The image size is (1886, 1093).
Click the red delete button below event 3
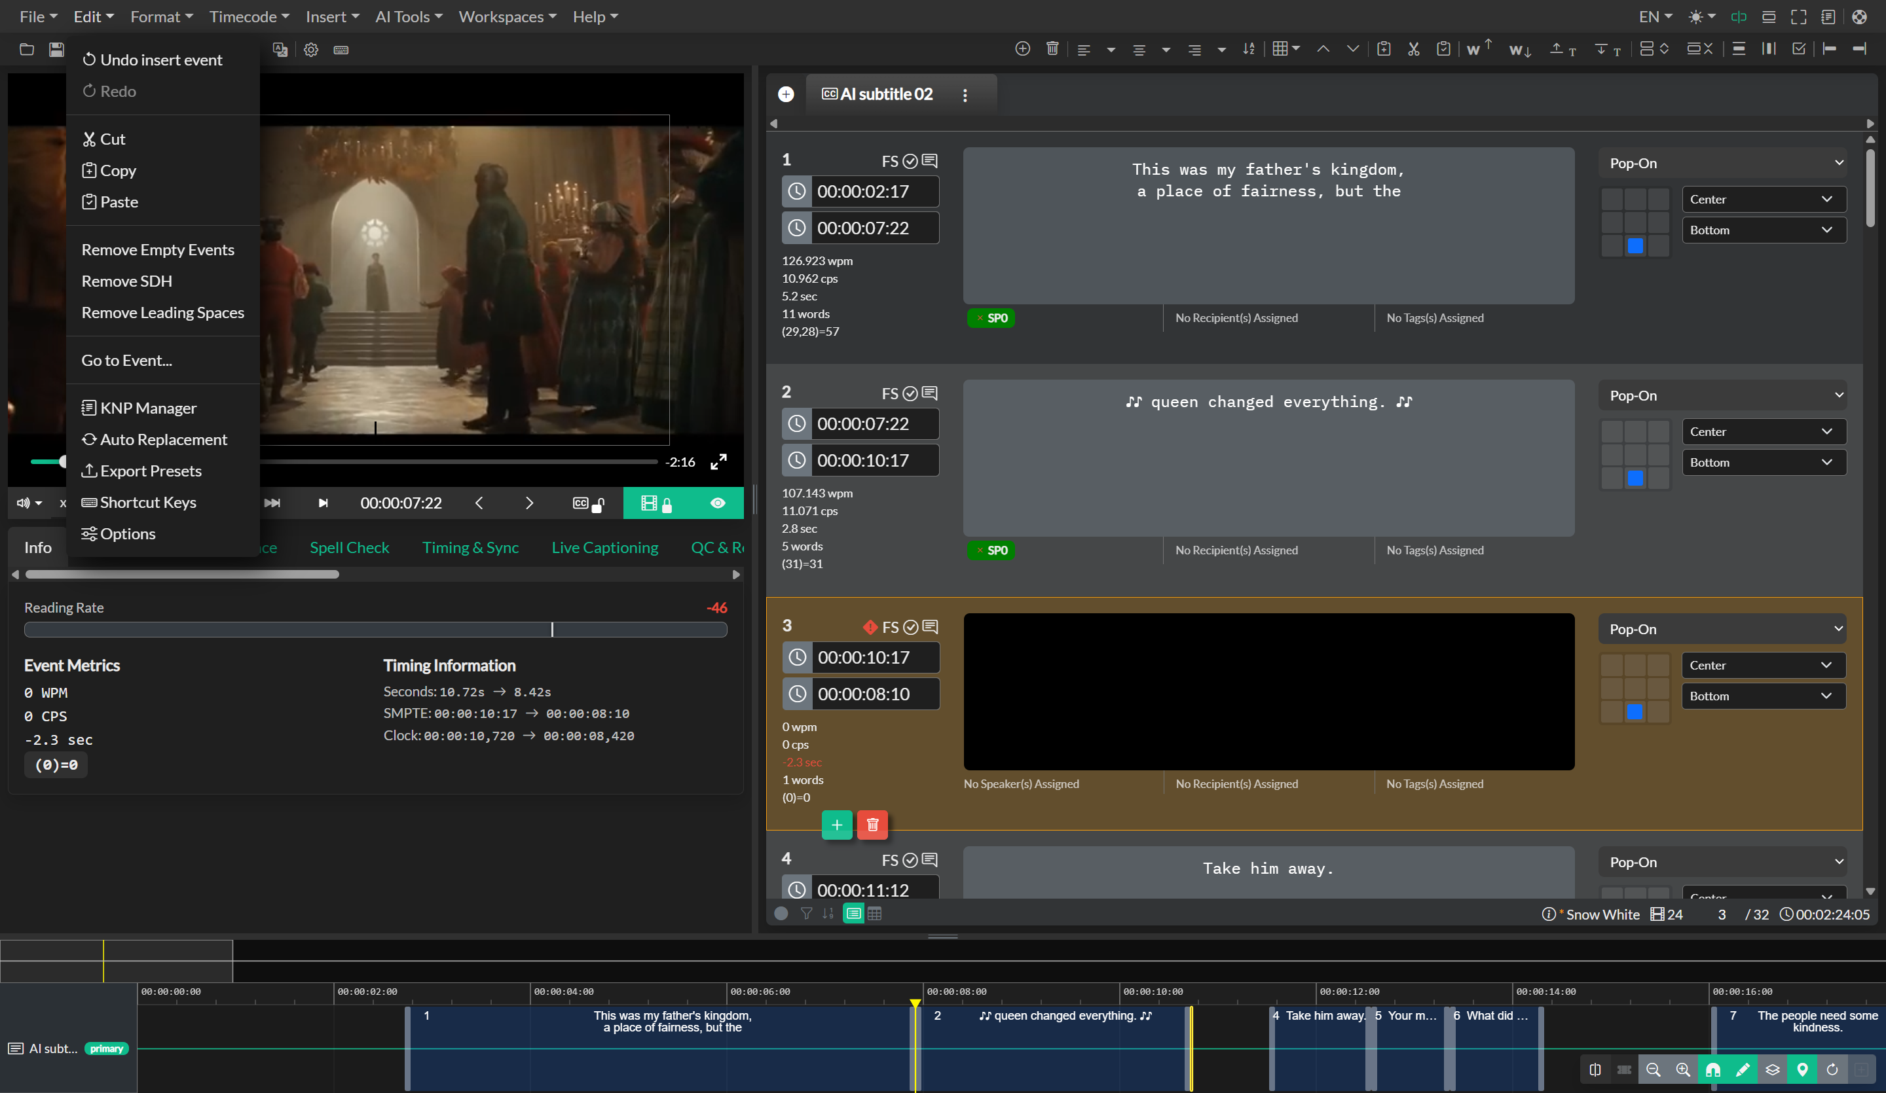pos(872,825)
